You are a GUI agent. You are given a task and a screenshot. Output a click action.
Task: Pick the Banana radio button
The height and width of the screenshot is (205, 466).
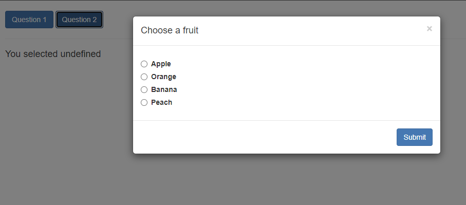(144, 89)
